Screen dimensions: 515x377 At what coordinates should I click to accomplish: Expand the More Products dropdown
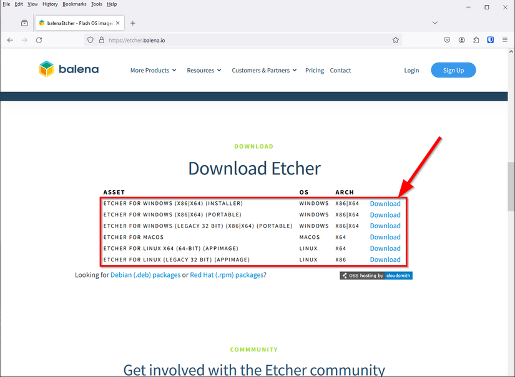point(153,70)
